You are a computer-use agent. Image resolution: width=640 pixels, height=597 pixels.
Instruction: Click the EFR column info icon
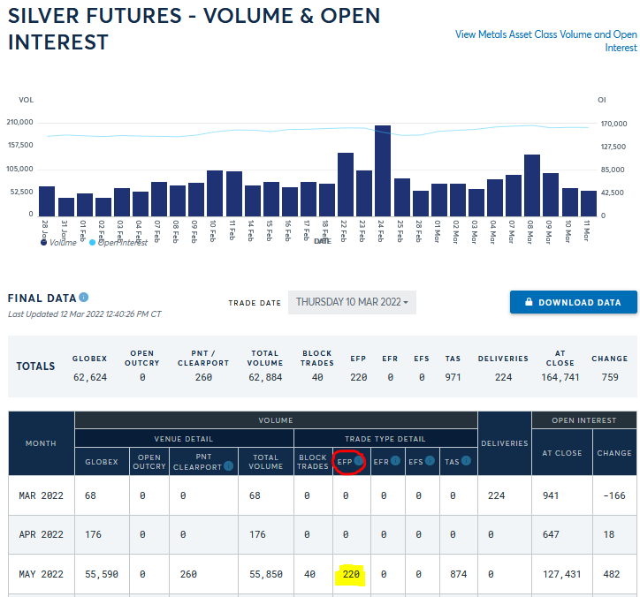(x=395, y=461)
